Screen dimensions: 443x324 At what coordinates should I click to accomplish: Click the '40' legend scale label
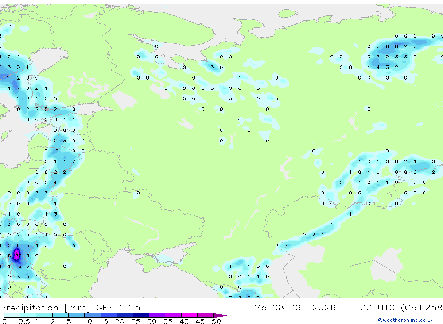point(184,321)
